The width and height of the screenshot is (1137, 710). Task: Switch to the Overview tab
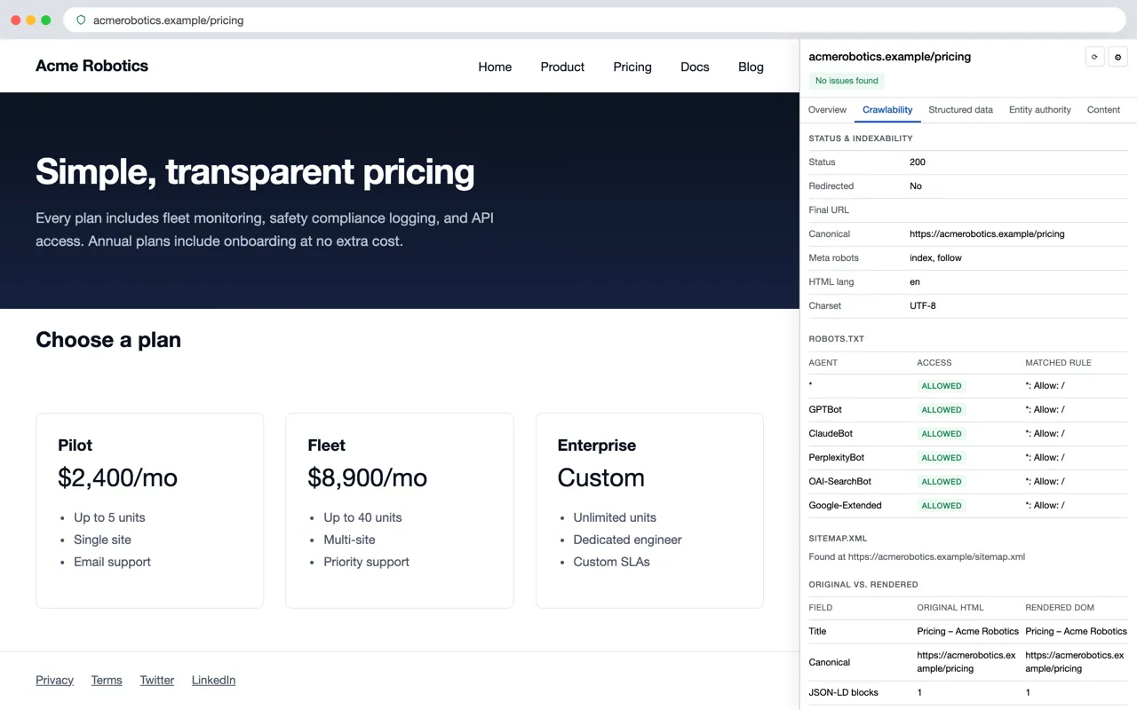pyautogui.click(x=827, y=110)
